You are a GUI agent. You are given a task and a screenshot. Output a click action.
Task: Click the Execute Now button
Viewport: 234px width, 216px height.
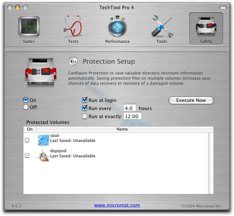coord(191,100)
